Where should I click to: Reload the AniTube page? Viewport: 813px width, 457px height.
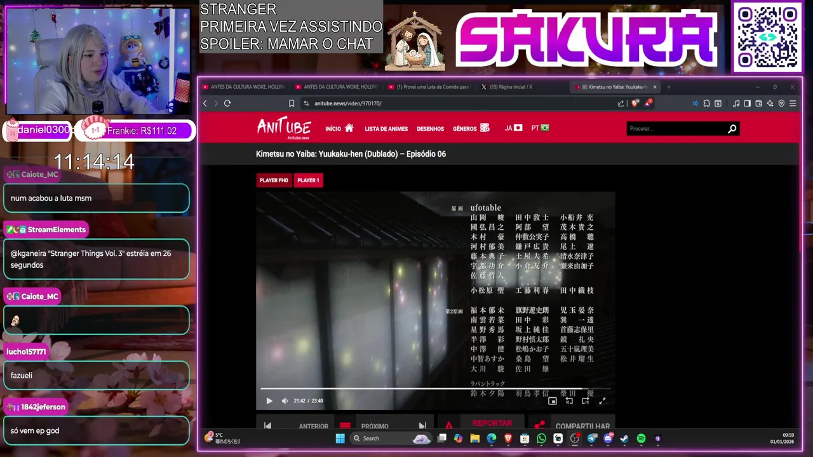click(227, 103)
